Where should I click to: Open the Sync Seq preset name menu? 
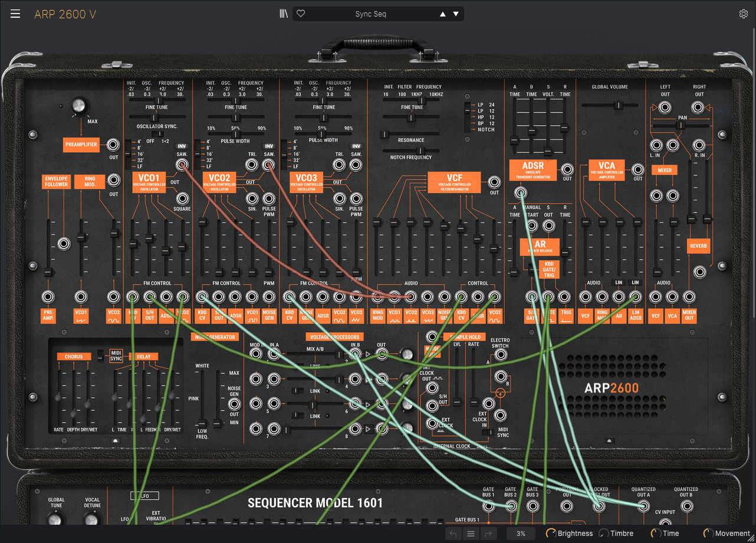370,14
